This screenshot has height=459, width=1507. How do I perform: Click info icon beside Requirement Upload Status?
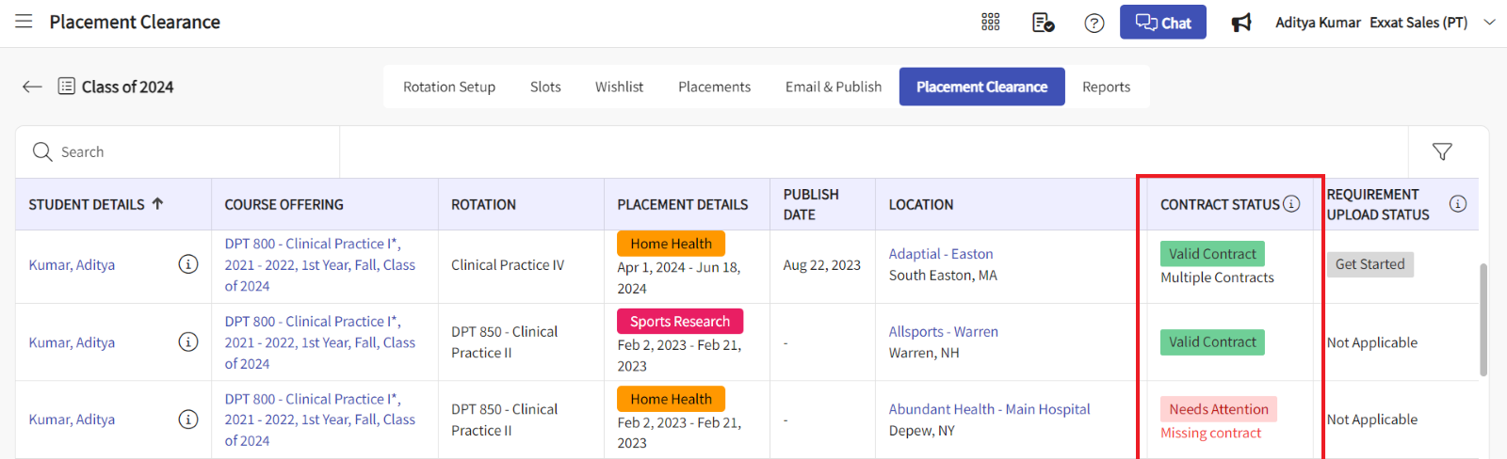(x=1457, y=204)
